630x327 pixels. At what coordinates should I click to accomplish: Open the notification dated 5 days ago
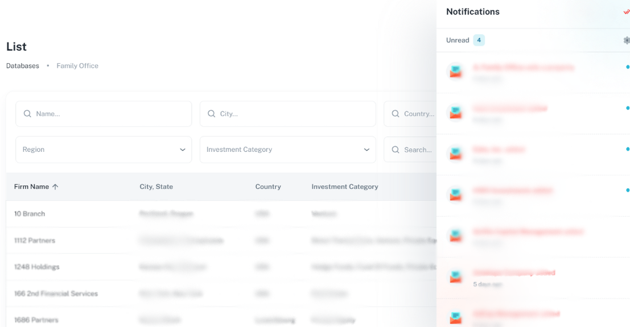click(533, 278)
